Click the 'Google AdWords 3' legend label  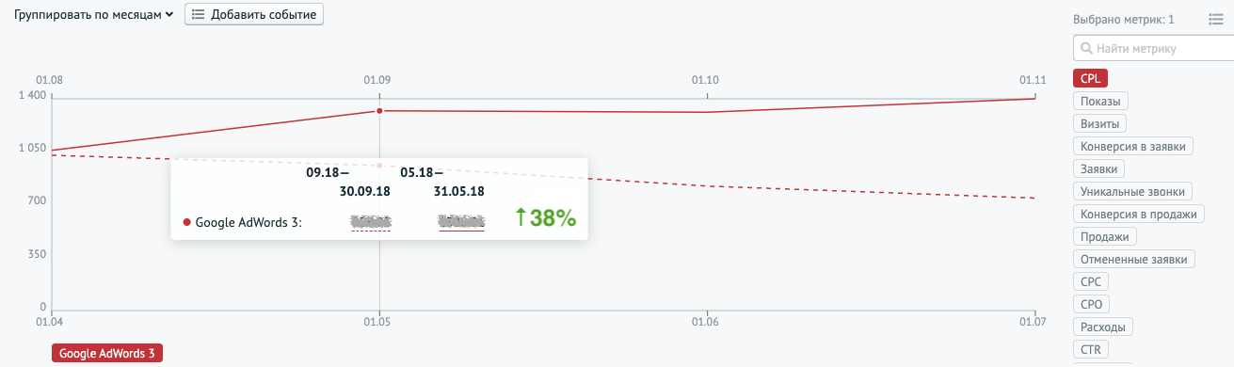107,354
